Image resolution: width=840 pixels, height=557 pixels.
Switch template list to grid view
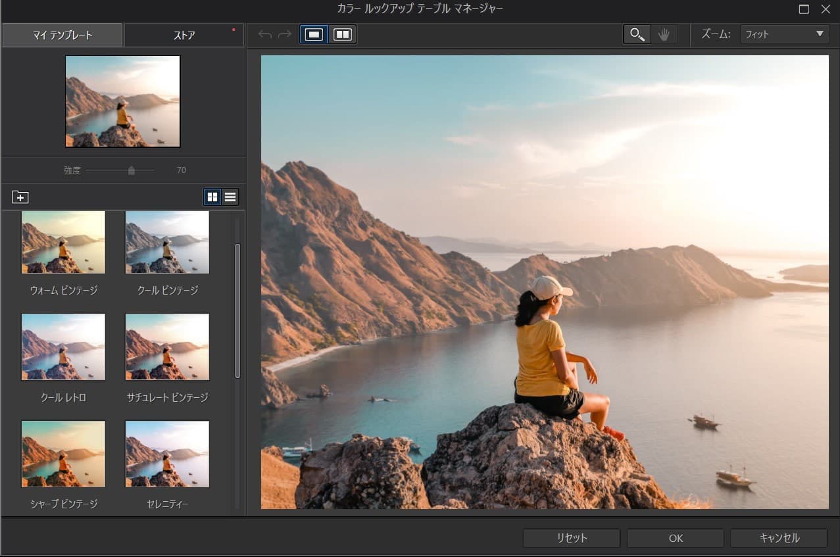tap(212, 197)
